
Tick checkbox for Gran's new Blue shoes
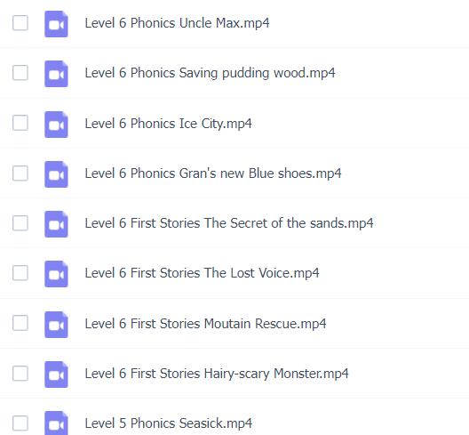pos(20,173)
